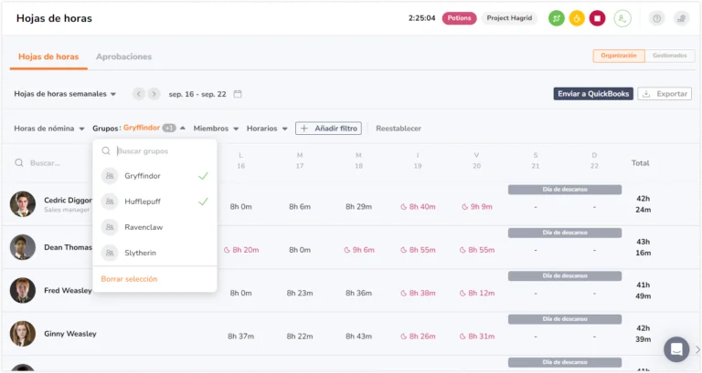Open the help question mark icon

coord(657,18)
